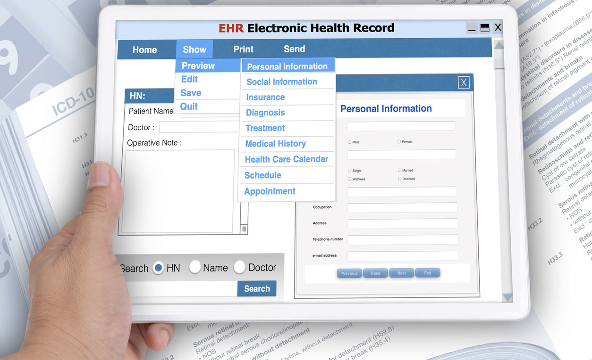Image resolution: width=592 pixels, height=360 pixels.
Task: Tick the Married checkbox
Action: click(x=399, y=170)
